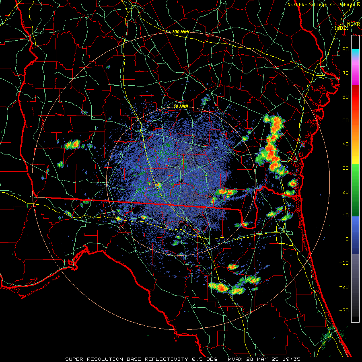The width and height of the screenshot is (362, 362).
Task: Click the "50 NMI" range ring label
Action: 181,106
